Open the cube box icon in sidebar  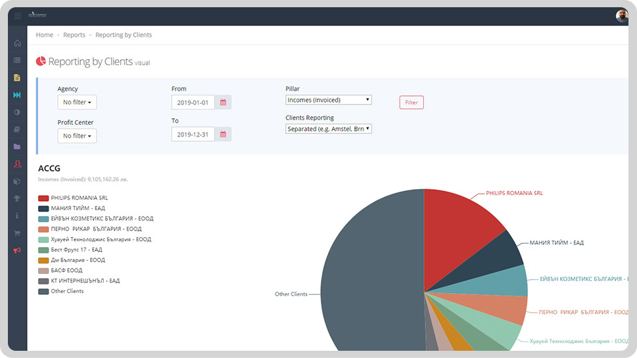(17, 181)
